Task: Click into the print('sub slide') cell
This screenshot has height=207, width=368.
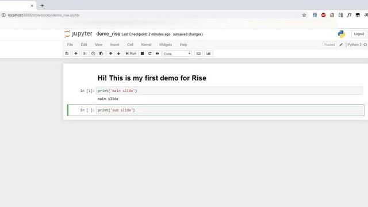Action: [x=229, y=110]
